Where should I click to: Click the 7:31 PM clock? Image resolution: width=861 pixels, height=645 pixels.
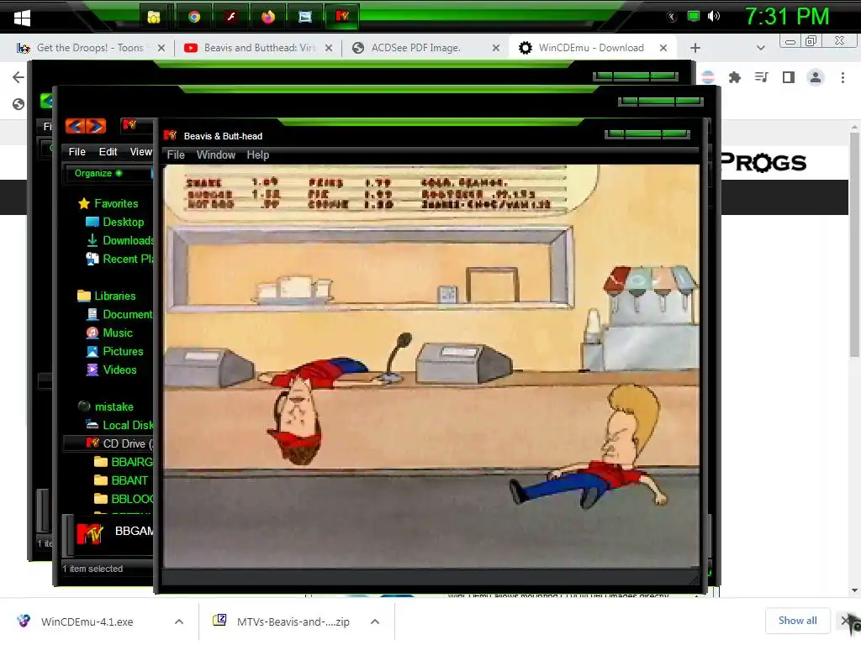point(786,17)
